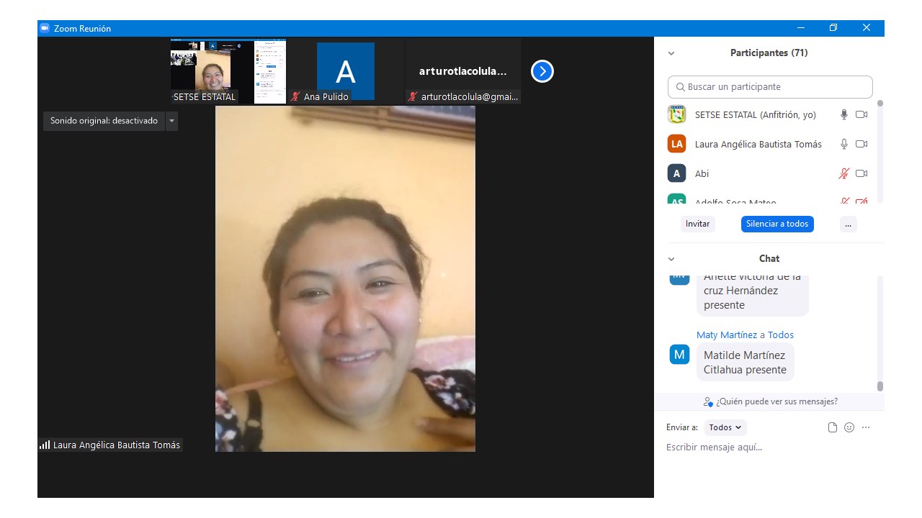This screenshot has height=518, width=922.
Task: Click the Chat panel title
Action: point(769,259)
